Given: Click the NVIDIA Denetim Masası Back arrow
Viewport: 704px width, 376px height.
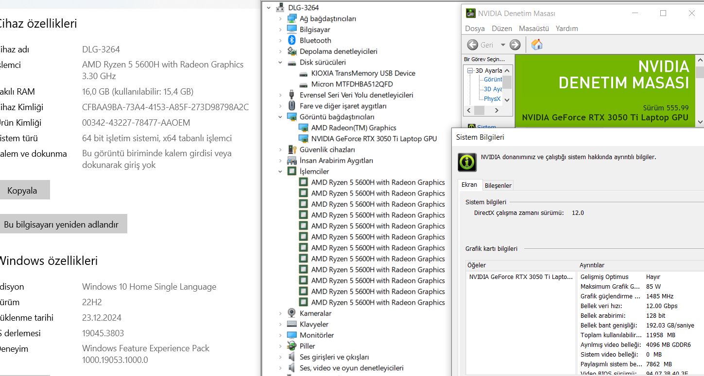Looking at the screenshot, I should click(x=473, y=45).
